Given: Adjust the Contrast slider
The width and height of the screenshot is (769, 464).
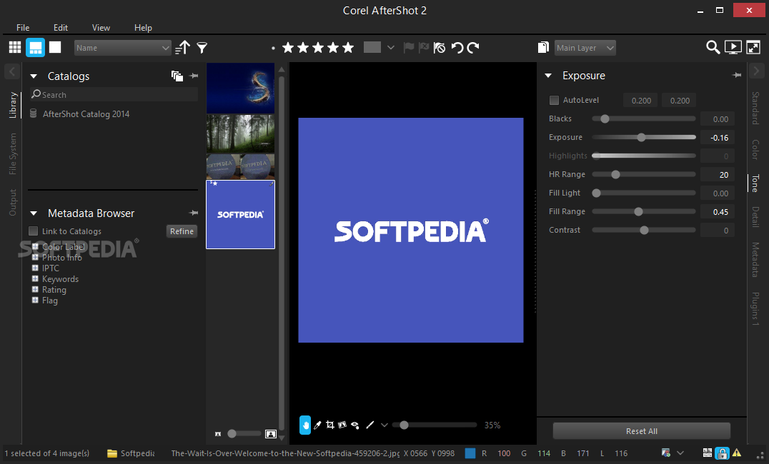Looking at the screenshot, I should (x=643, y=231).
